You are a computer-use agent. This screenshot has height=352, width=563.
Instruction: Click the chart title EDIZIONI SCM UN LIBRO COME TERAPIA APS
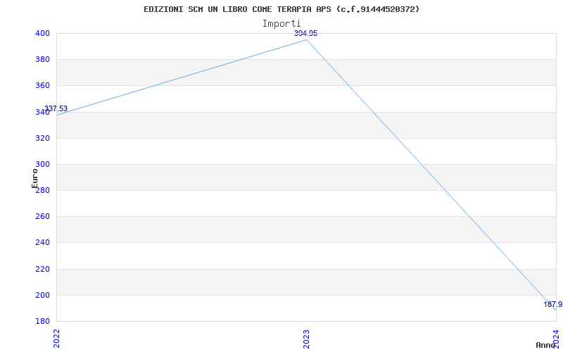click(x=281, y=9)
